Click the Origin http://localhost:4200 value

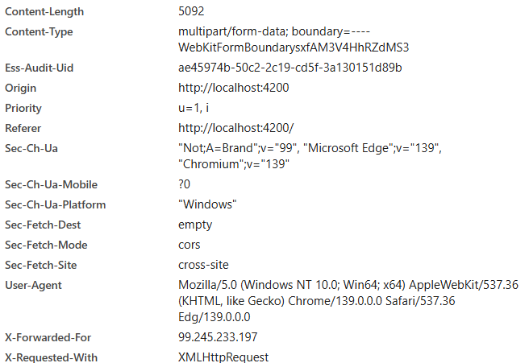pyautogui.click(x=234, y=88)
